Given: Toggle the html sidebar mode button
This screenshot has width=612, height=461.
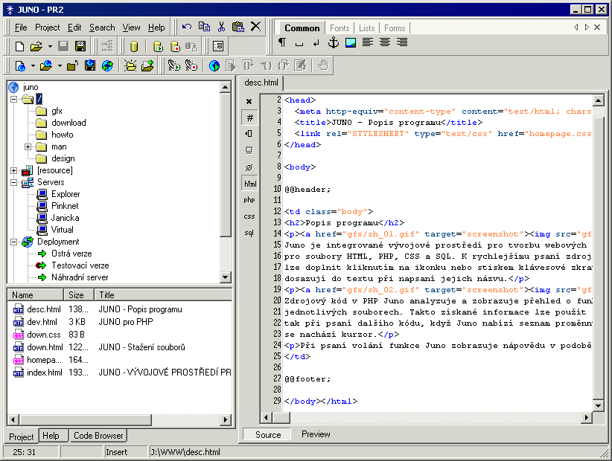Looking at the screenshot, I should 250,184.
